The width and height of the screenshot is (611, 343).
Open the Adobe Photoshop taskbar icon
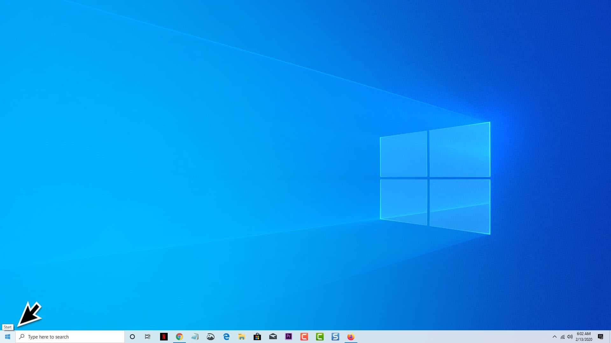[288, 337]
